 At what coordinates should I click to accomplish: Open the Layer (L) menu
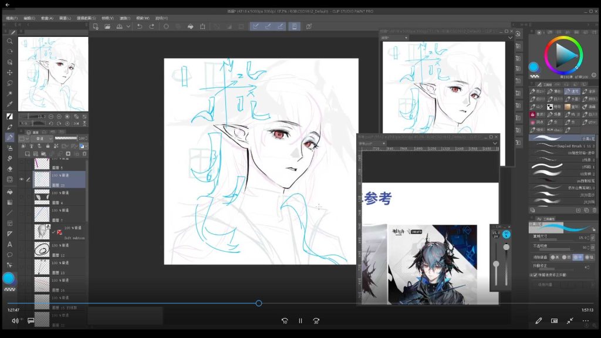point(65,18)
